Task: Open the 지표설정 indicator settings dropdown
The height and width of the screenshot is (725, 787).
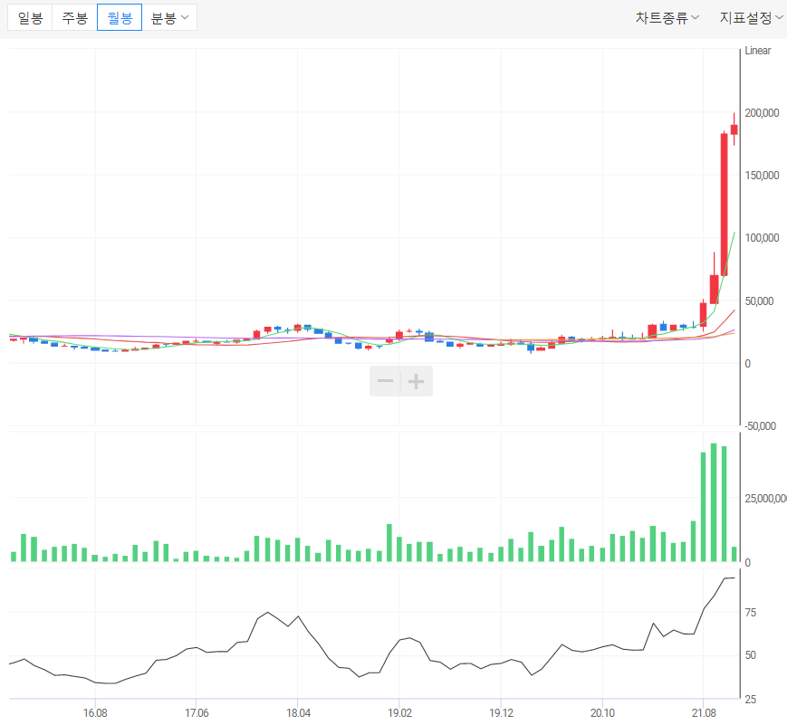Action: (x=752, y=18)
